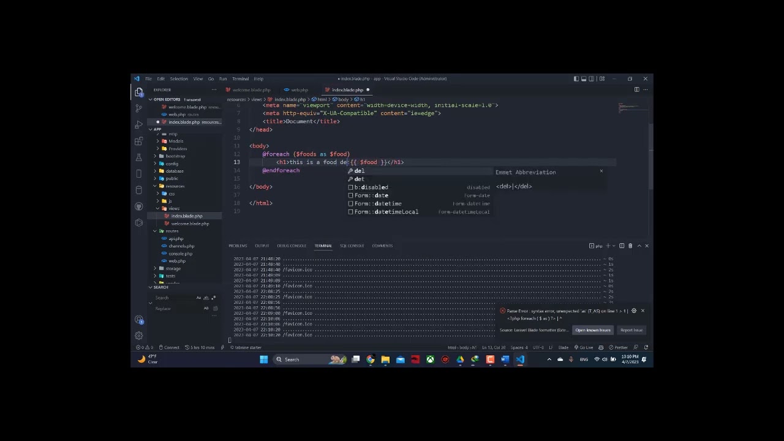The width and height of the screenshot is (784, 441).
Task: Open Explorer more actions ellipsis
Action: [x=214, y=89]
